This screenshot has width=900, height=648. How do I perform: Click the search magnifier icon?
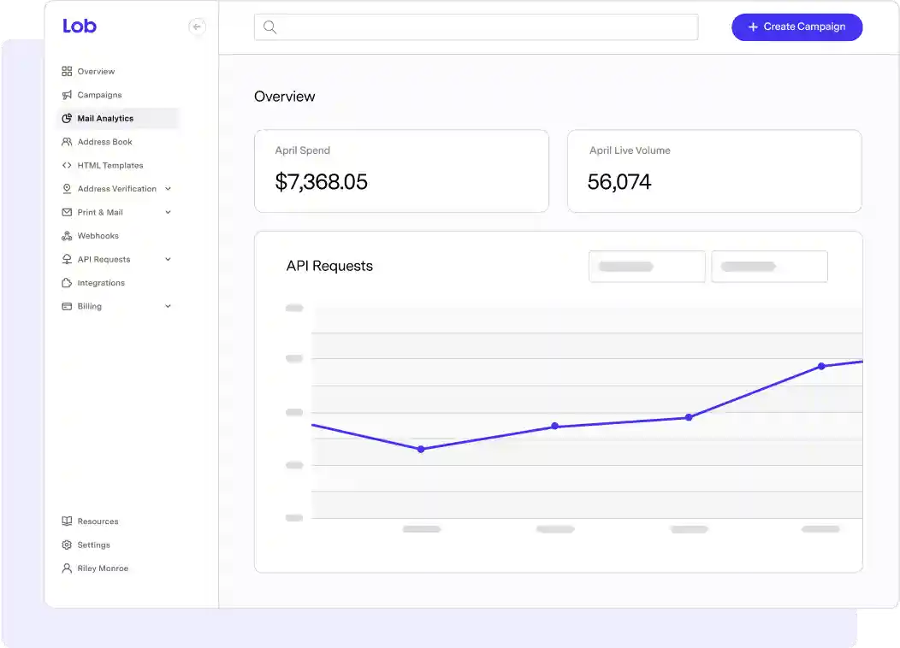(269, 27)
